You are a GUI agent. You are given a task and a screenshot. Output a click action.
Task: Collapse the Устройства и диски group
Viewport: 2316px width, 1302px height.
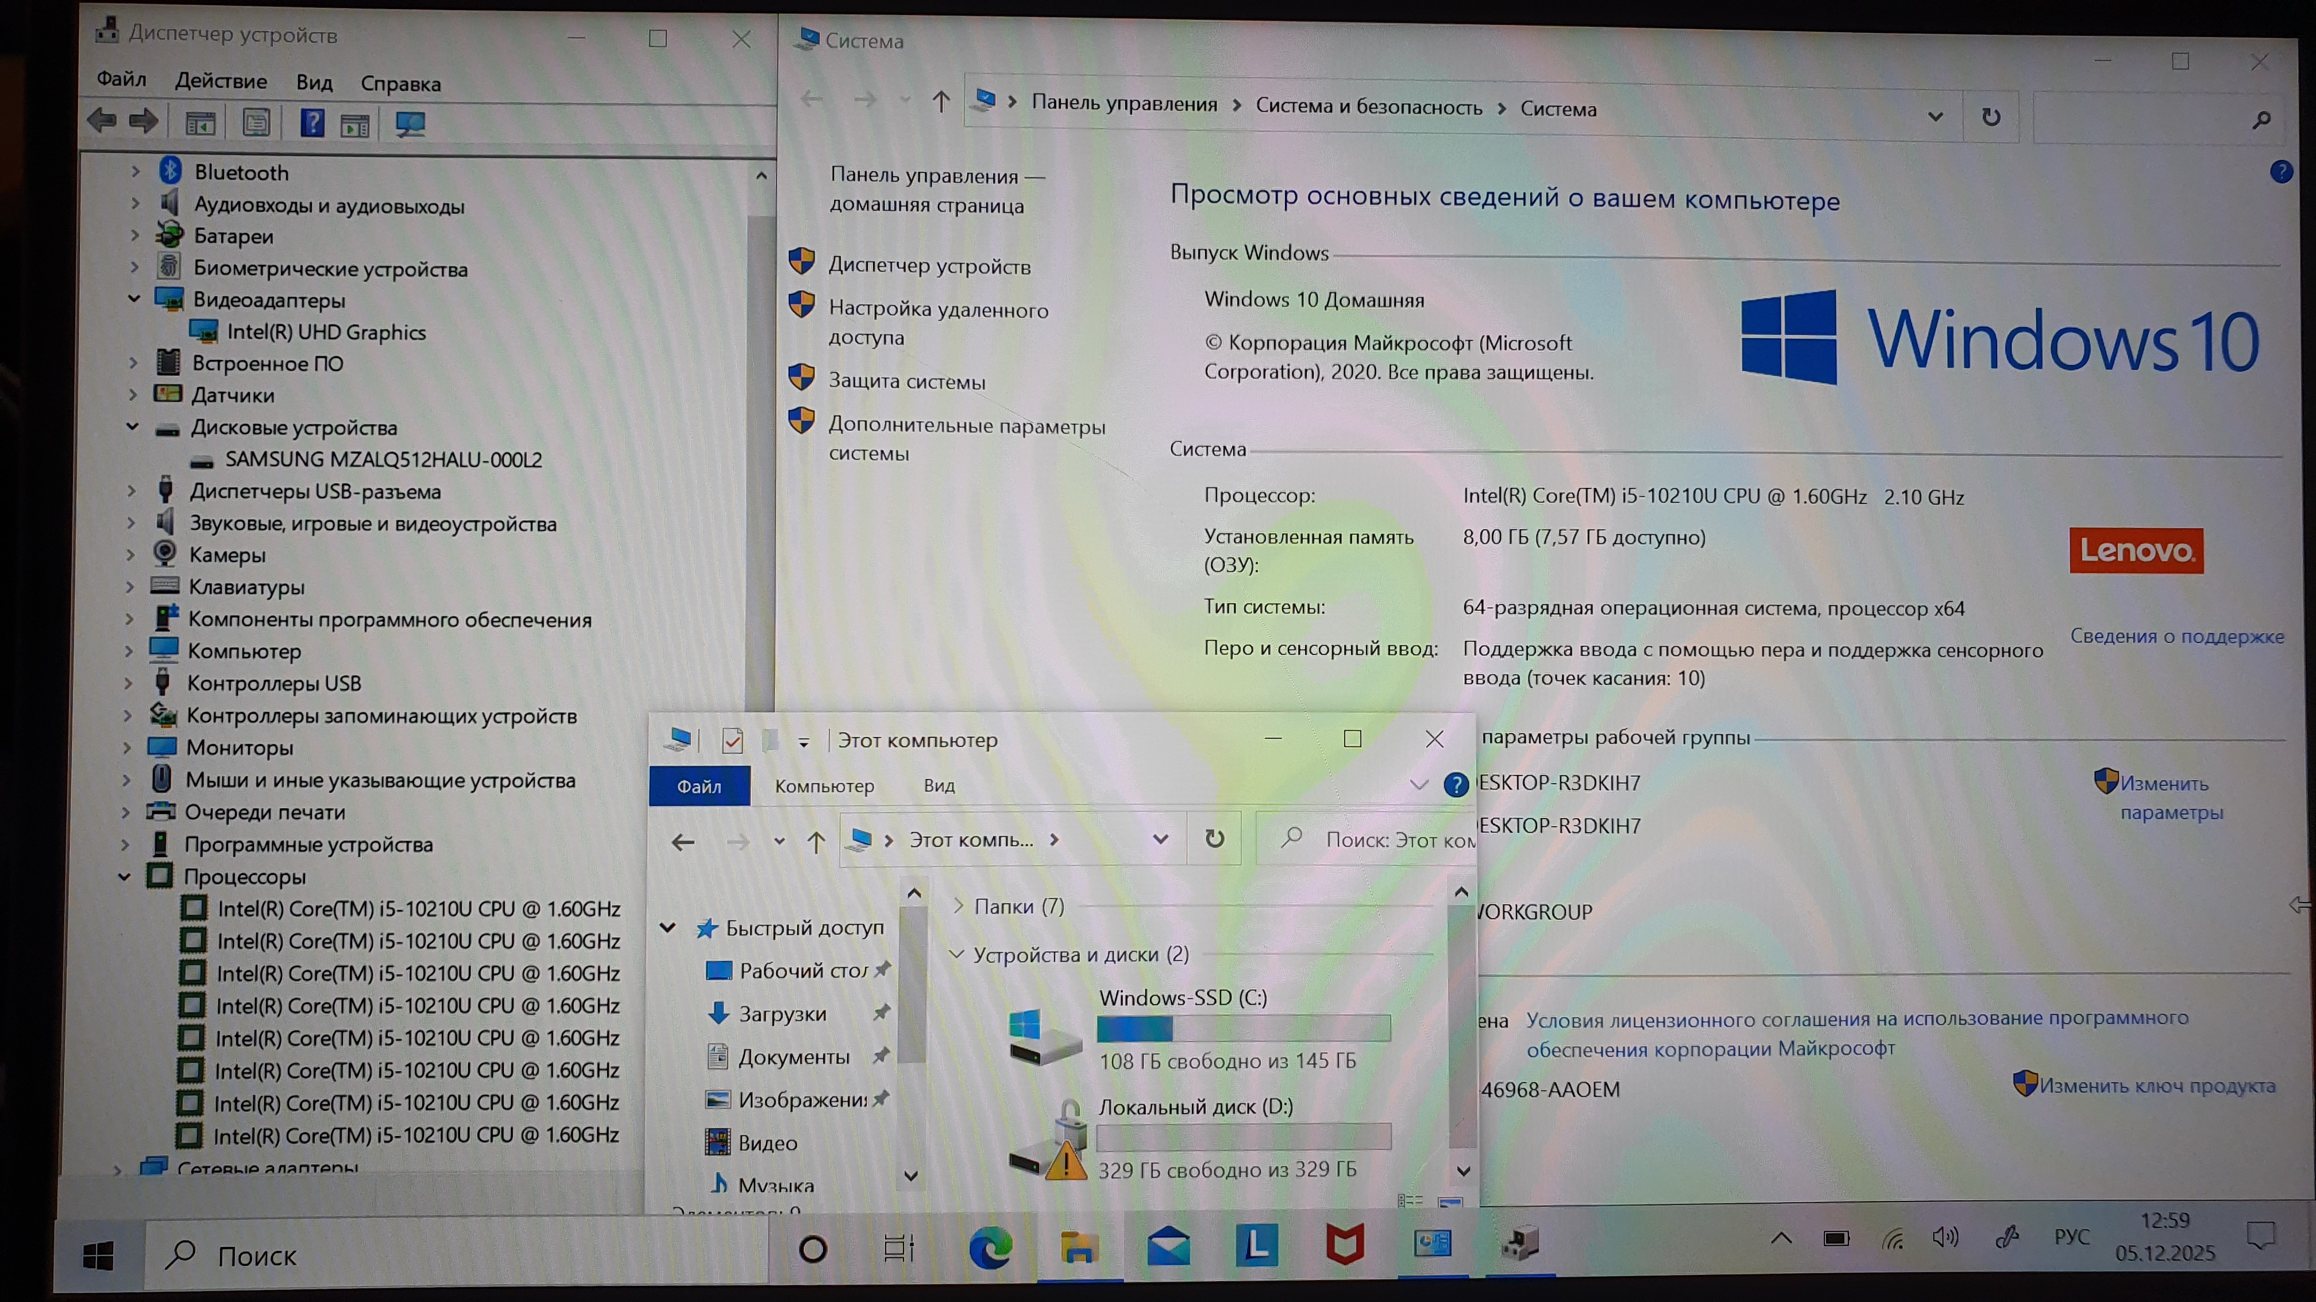[x=956, y=954]
